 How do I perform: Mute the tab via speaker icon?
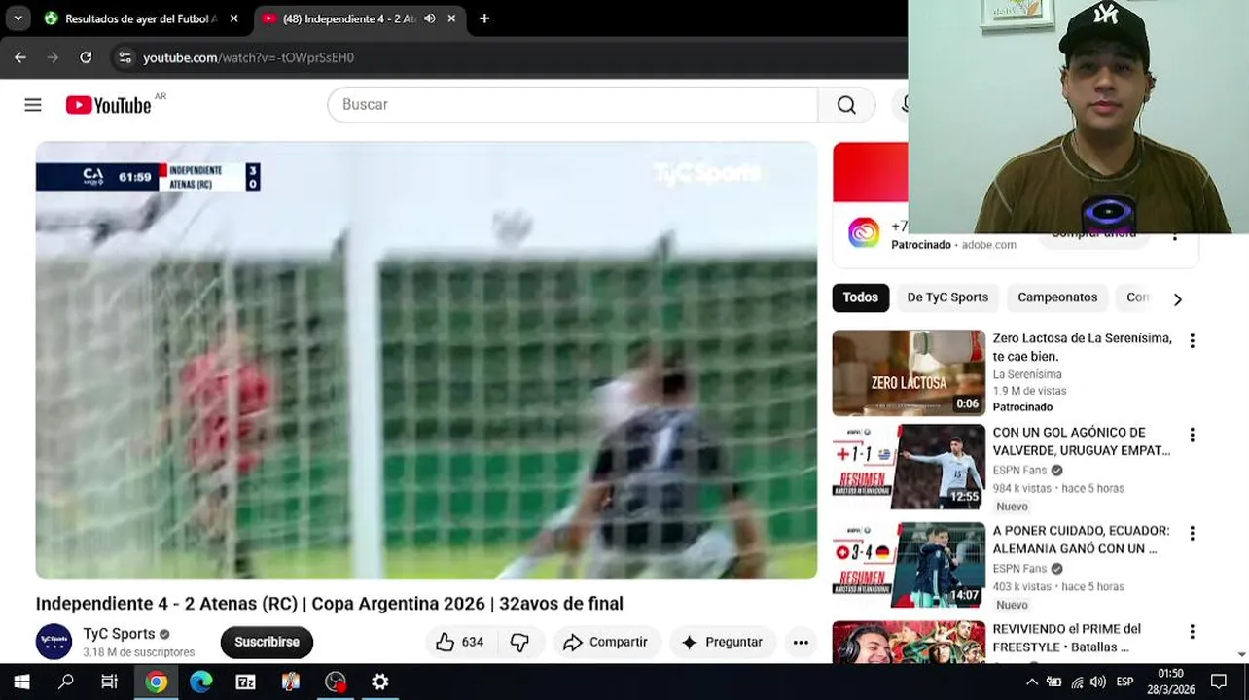pos(430,18)
